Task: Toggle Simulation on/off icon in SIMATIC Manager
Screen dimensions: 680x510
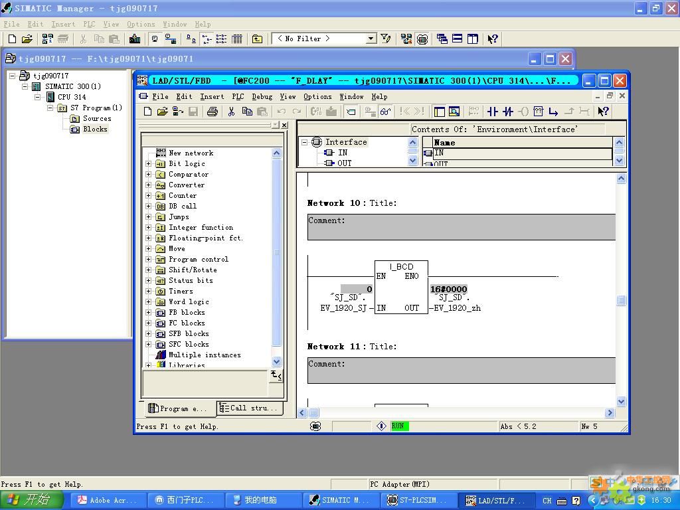Action: (x=422, y=39)
